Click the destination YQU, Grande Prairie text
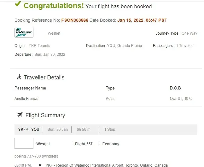The image size is (204, 167). [124, 46]
